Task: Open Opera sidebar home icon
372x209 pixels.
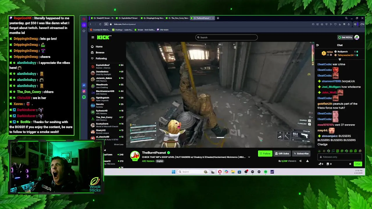Action: 84,25
